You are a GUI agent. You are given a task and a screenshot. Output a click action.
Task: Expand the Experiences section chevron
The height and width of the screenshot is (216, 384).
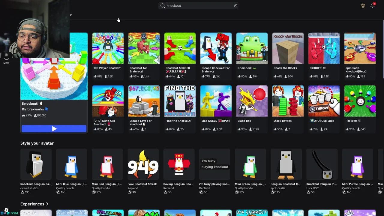[47, 204]
